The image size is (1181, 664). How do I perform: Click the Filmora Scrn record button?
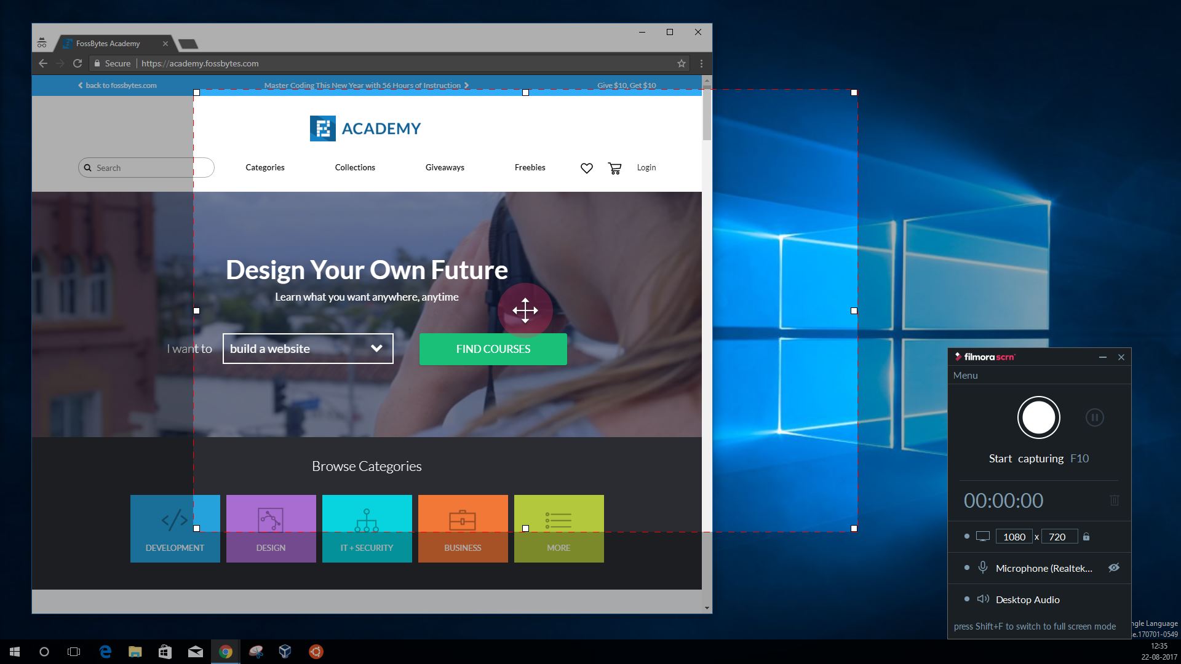click(x=1038, y=417)
